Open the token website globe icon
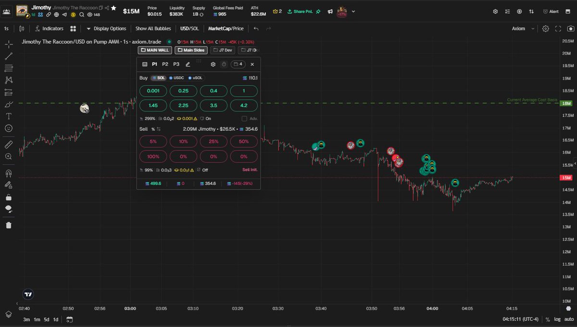577x327 pixels. [56, 15]
